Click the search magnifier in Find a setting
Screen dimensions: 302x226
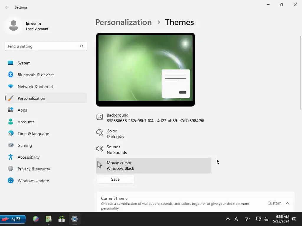tap(82, 46)
